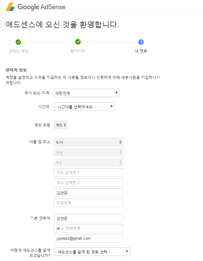Image resolution: width=203 pixels, height=261 pixels.
Task: Click the 연락처 정보 section heading
Action: click(16, 70)
